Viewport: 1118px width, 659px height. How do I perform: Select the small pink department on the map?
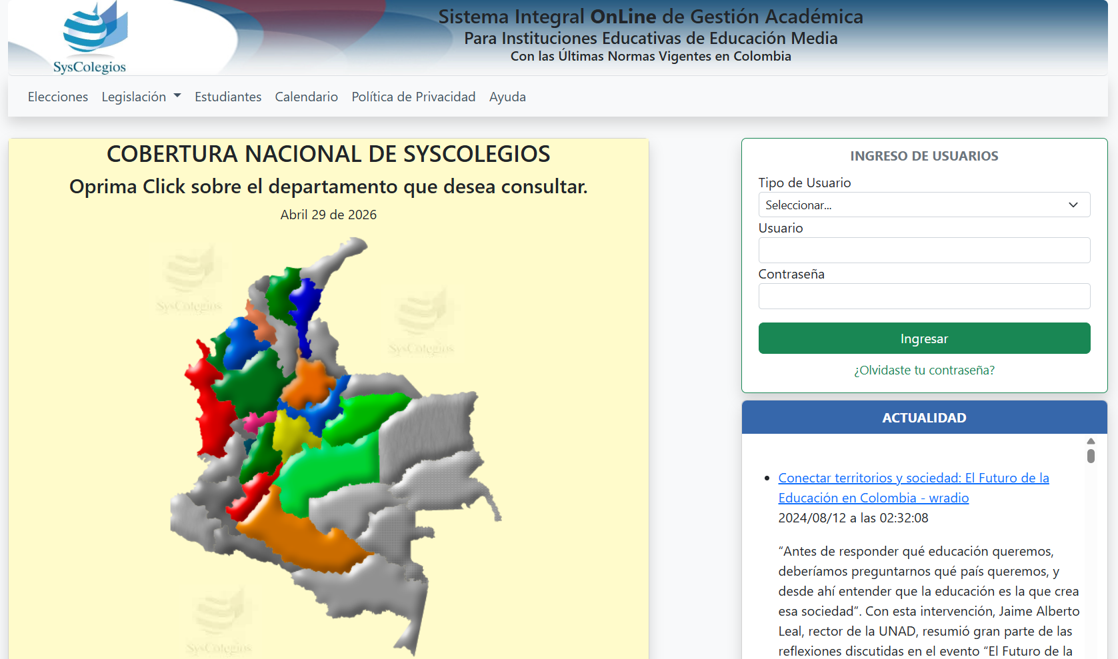(x=257, y=421)
